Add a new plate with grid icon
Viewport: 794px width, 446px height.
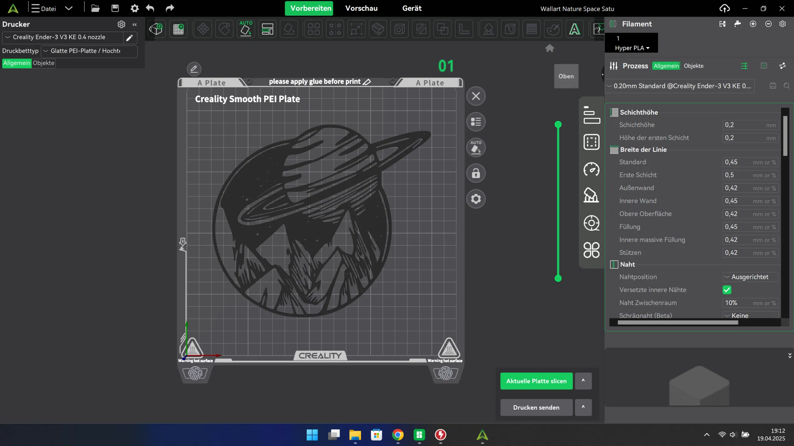click(x=178, y=29)
